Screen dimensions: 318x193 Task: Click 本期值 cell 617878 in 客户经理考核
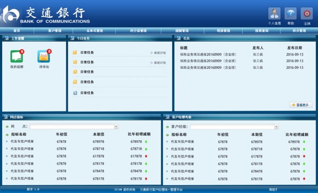257,157
